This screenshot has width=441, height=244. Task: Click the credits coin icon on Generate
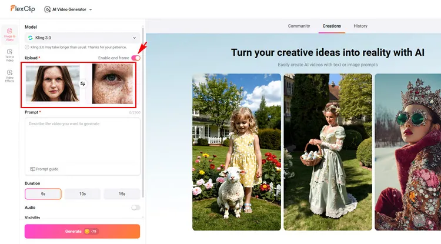(87, 231)
